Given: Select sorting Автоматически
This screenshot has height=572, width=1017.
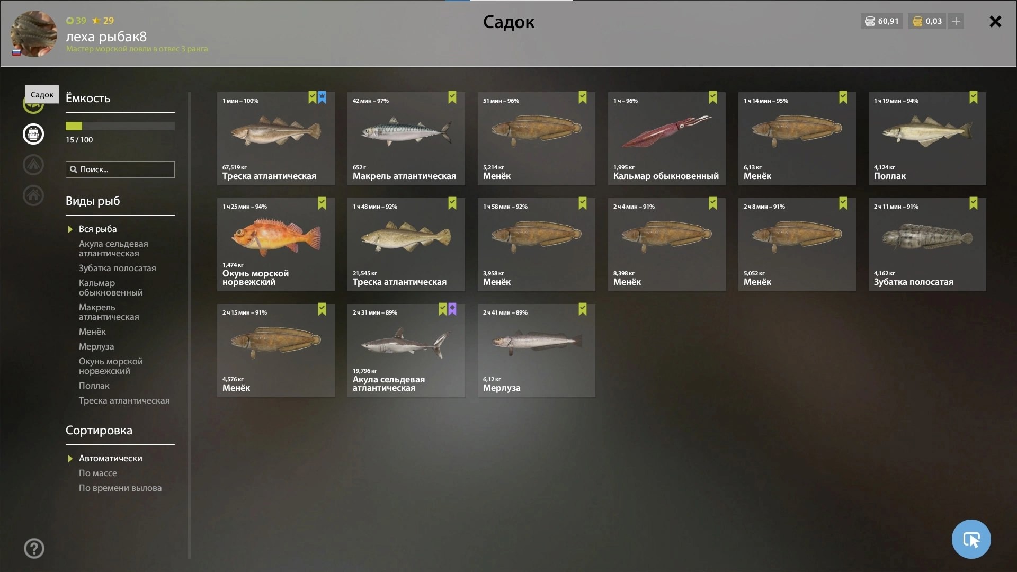Looking at the screenshot, I should point(110,458).
